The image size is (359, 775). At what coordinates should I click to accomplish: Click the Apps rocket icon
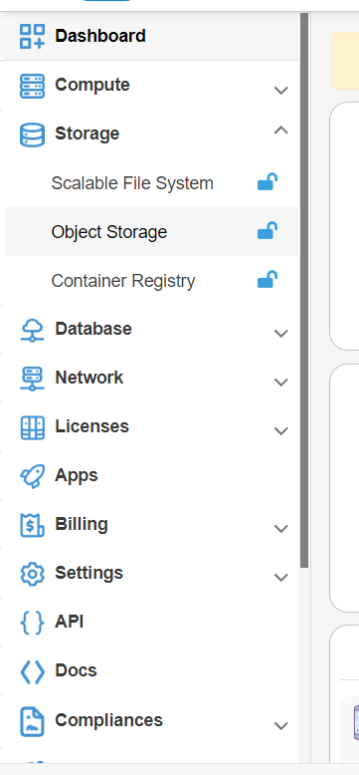[x=32, y=476]
